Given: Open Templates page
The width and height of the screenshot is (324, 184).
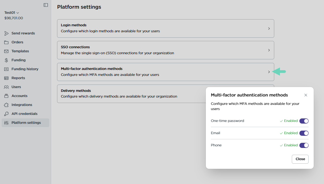Looking at the screenshot, I should point(25,51).
